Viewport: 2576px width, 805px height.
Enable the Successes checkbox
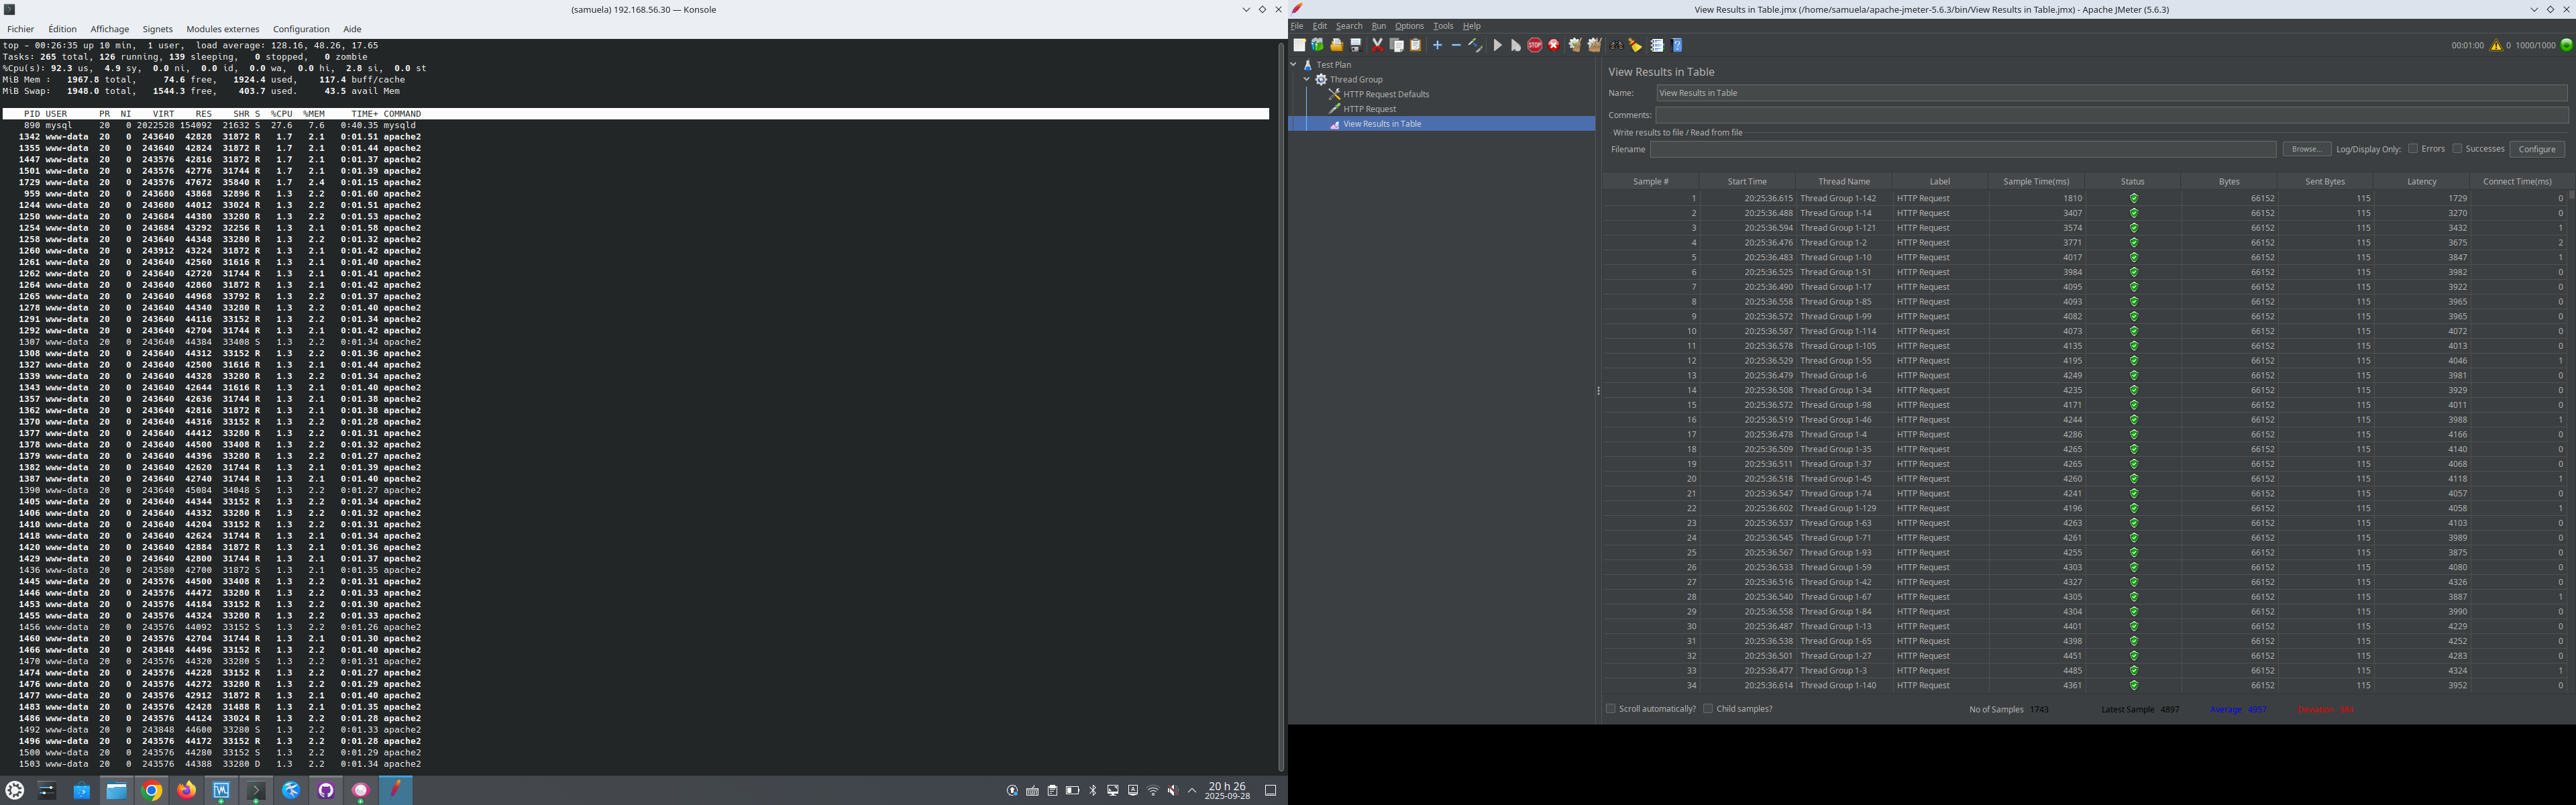[2457, 149]
